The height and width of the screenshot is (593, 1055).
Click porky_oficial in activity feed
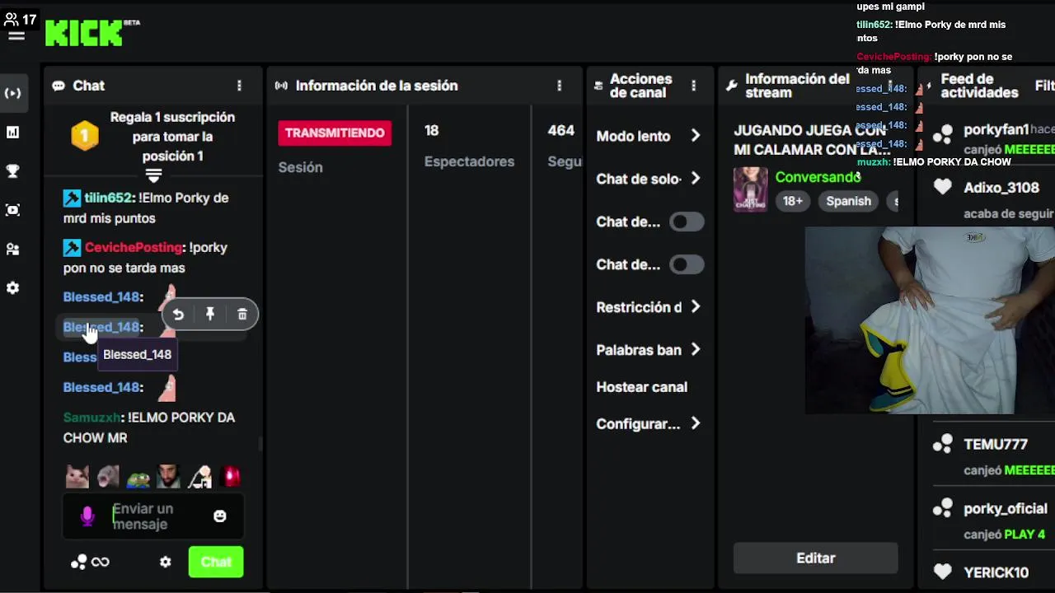click(1005, 508)
